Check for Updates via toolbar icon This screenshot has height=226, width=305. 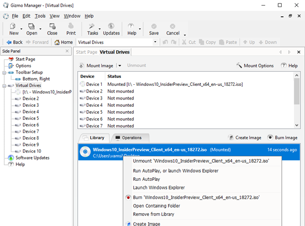point(111,29)
